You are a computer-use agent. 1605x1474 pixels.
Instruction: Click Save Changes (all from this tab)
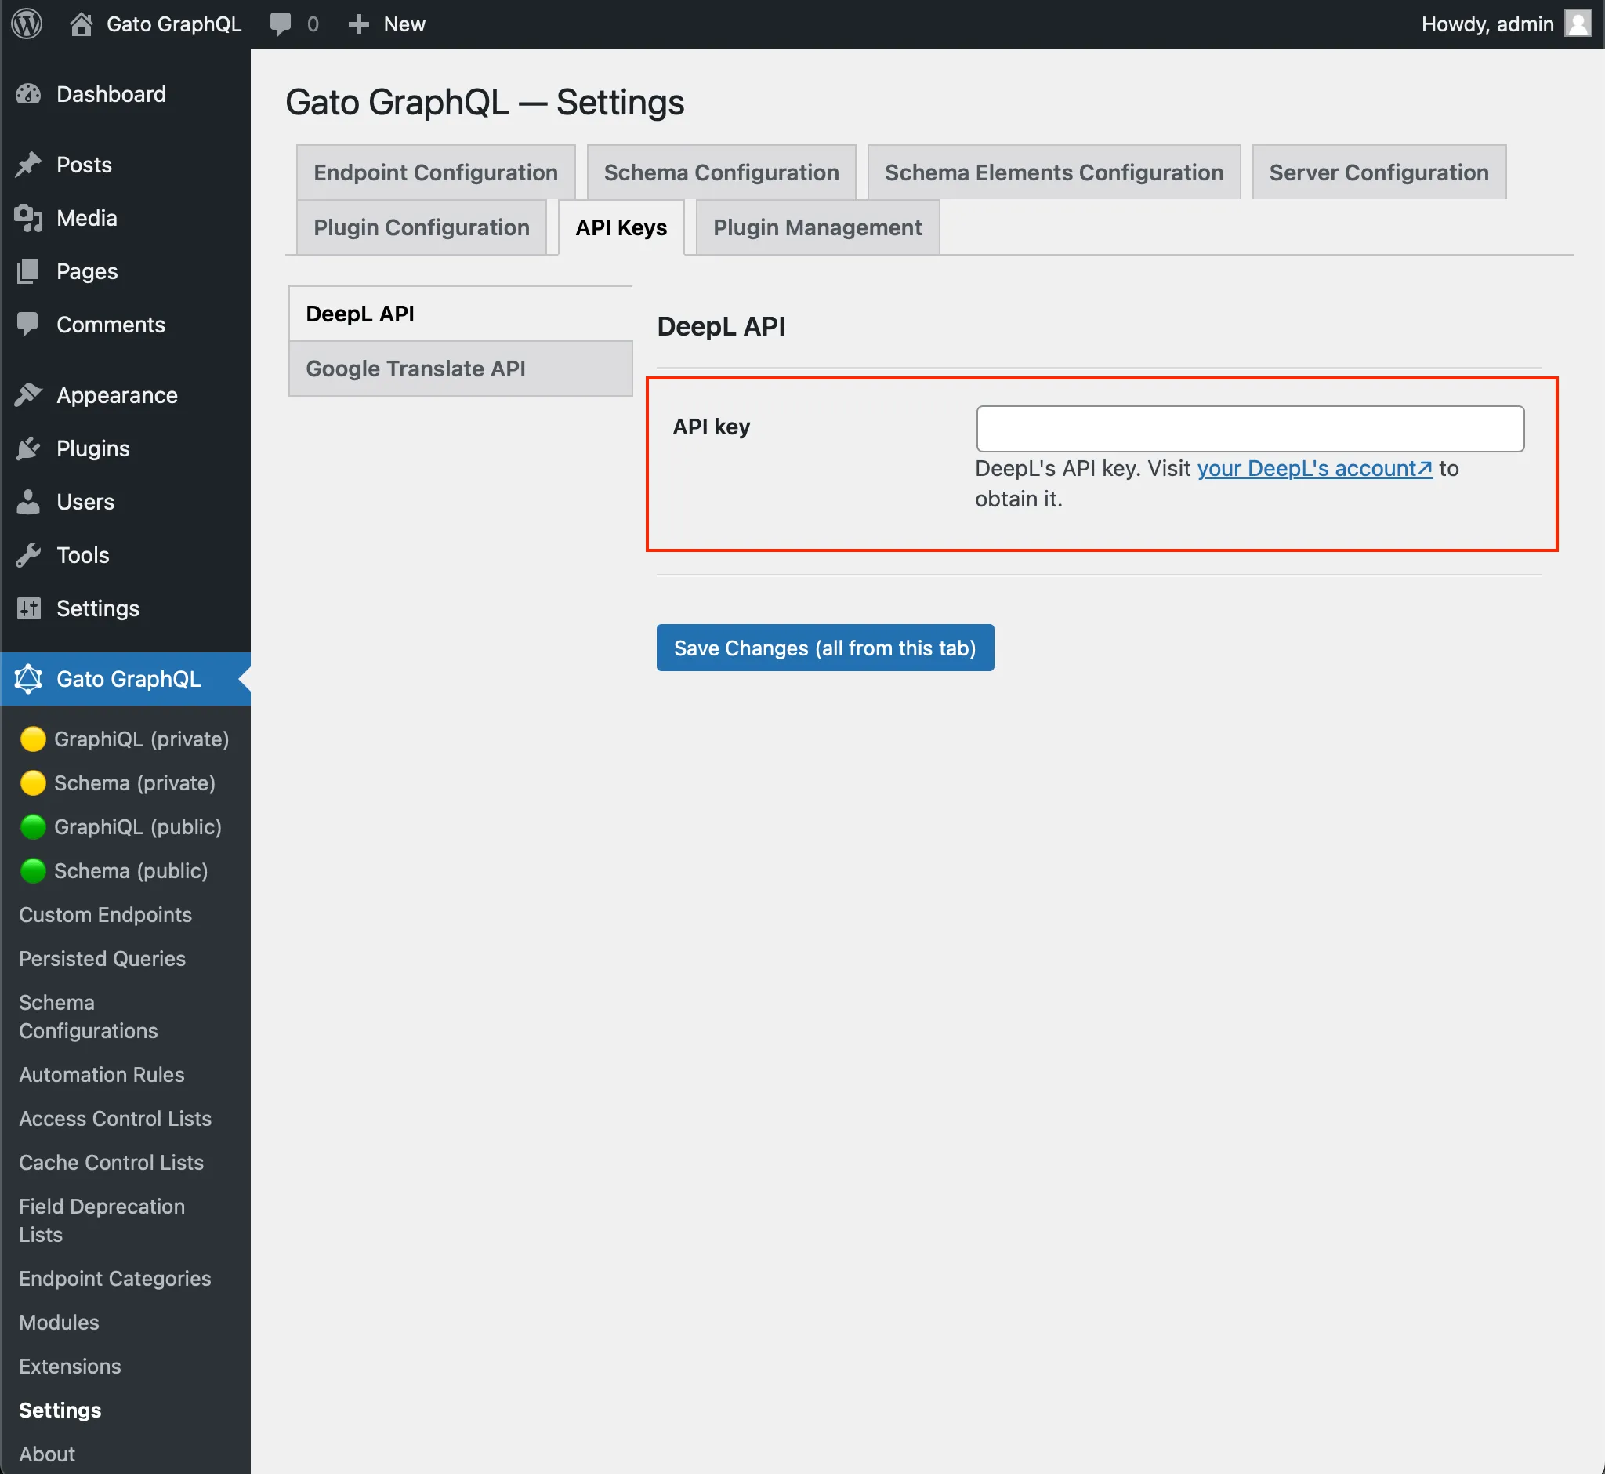[825, 648]
